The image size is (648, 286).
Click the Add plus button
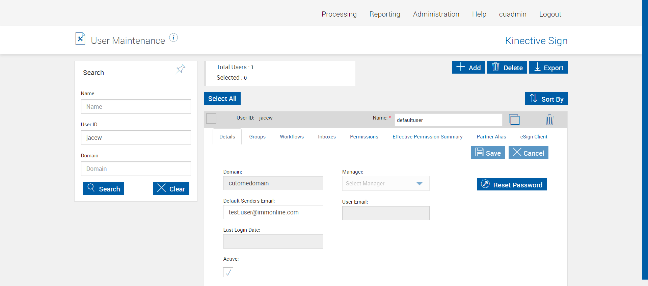468,67
